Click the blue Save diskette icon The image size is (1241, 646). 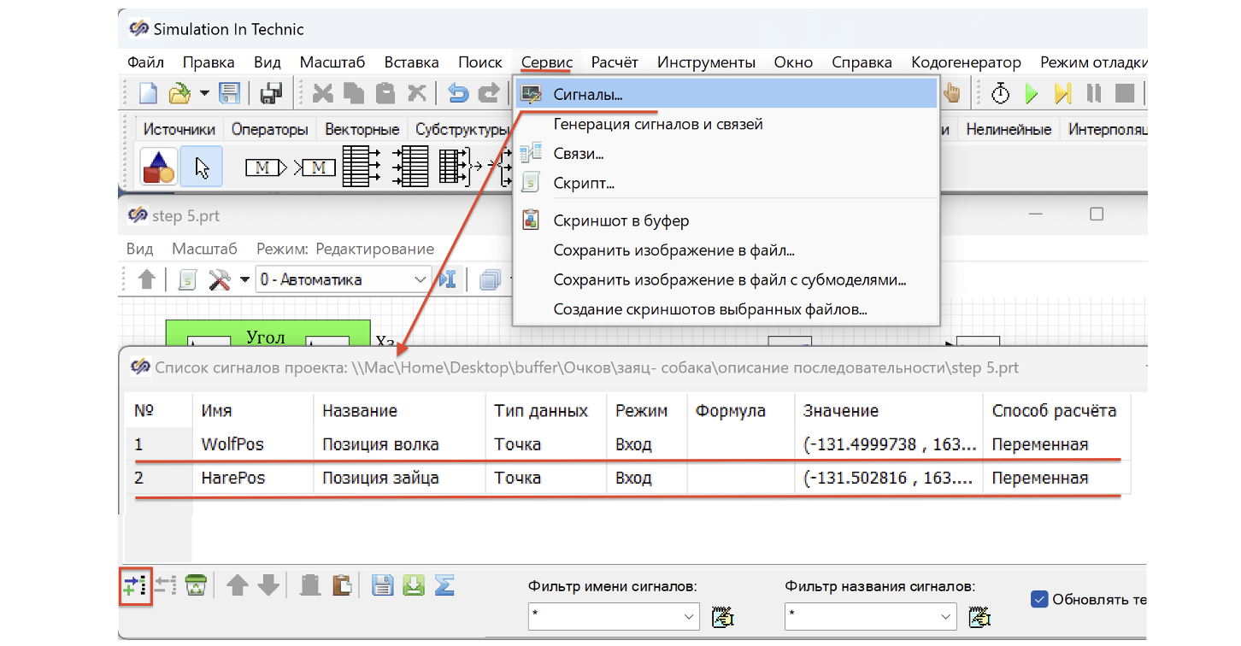point(230,93)
